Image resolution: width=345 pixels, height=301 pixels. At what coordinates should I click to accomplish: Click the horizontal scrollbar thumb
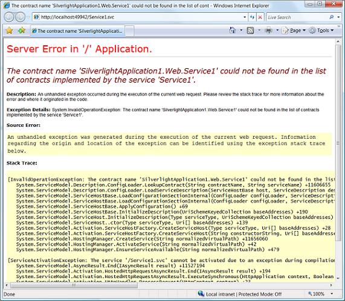pyautogui.click(x=74, y=285)
